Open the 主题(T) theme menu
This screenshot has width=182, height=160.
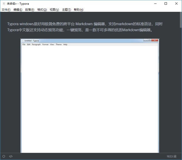click(x=66, y=10)
